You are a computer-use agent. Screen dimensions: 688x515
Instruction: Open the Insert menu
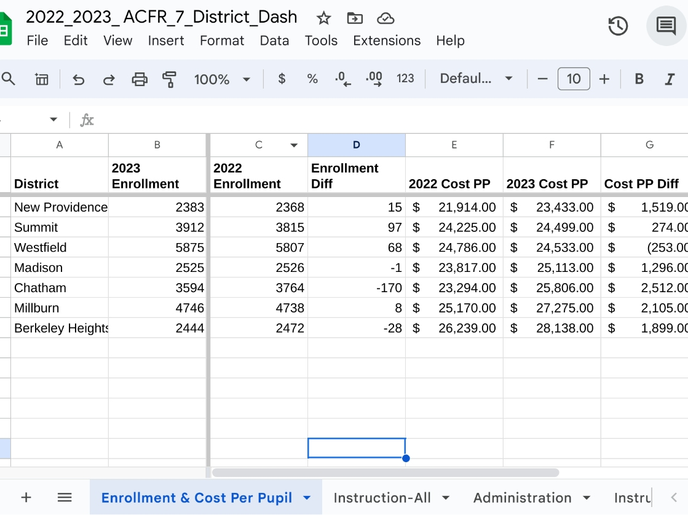tap(166, 41)
